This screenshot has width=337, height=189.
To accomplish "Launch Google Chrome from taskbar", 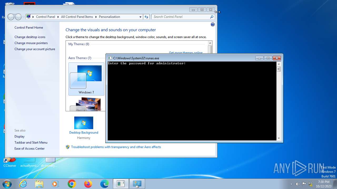I will tap(72, 184).
